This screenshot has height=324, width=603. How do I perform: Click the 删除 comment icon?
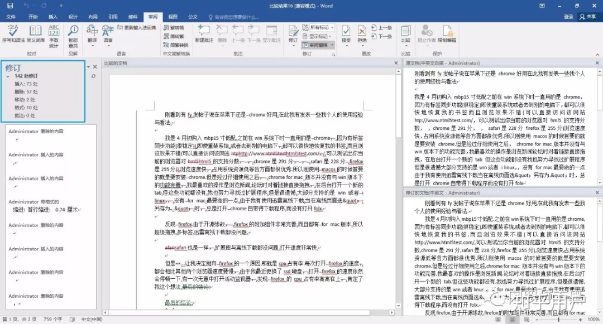click(222, 34)
